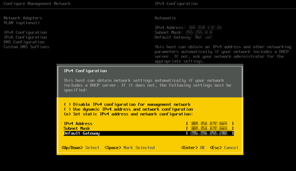Select IPv6 Configuration menu item
The width and height of the screenshot is (296, 171).
[x=25, y=37]
